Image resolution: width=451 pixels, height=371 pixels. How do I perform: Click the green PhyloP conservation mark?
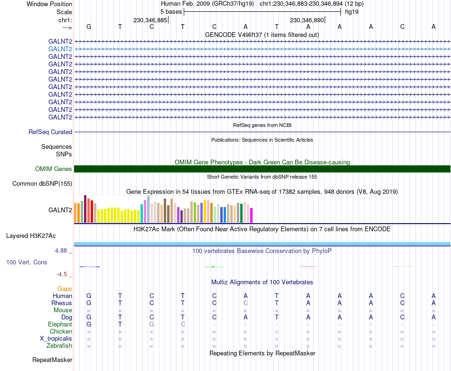(x=214, y=267)
